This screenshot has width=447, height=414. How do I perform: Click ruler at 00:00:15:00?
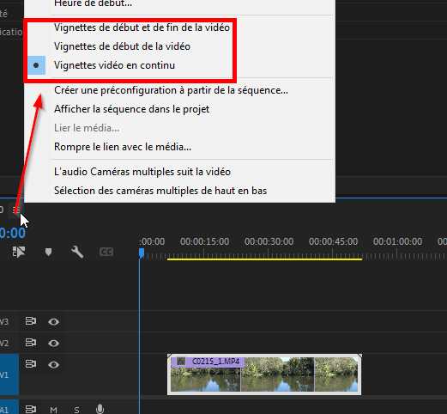(x=204, y=241)
